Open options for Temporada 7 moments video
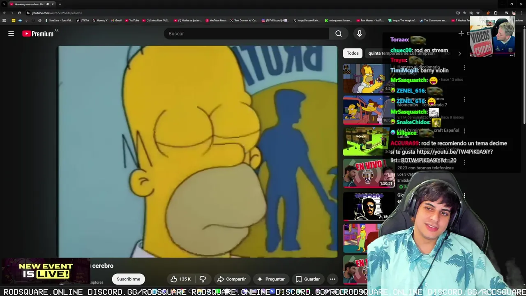Screen dimensions: 526x296 pos(464,99)
